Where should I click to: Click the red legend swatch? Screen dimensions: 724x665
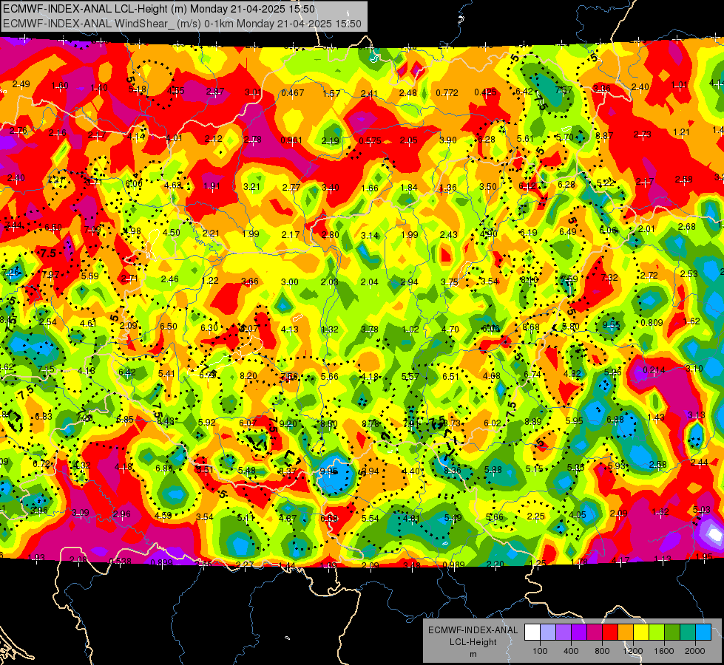[x=610, y=632]
